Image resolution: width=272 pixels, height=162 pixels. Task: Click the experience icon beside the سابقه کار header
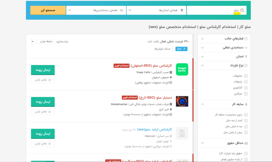pyautogui.click(x=246, y=104)
